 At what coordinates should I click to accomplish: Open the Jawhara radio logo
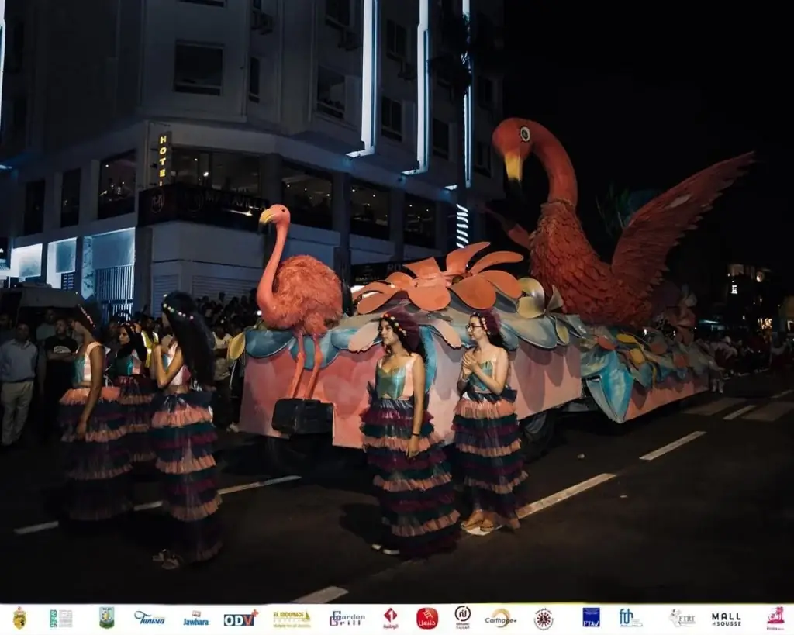pyautogui.click(x=195, y=618)
